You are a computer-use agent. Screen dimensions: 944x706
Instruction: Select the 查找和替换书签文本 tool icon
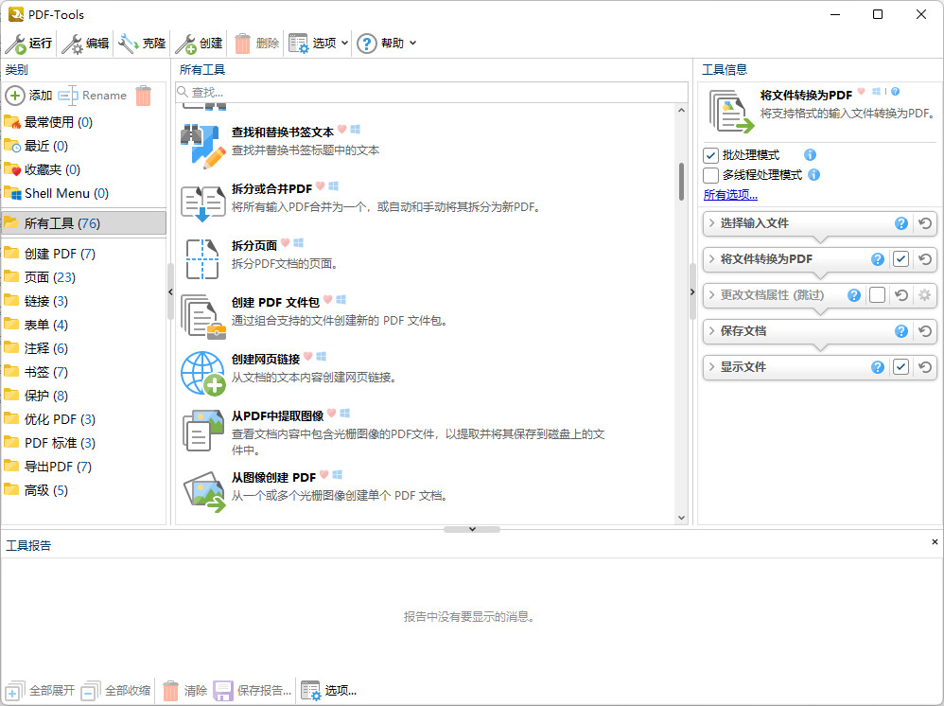[202, 146]
